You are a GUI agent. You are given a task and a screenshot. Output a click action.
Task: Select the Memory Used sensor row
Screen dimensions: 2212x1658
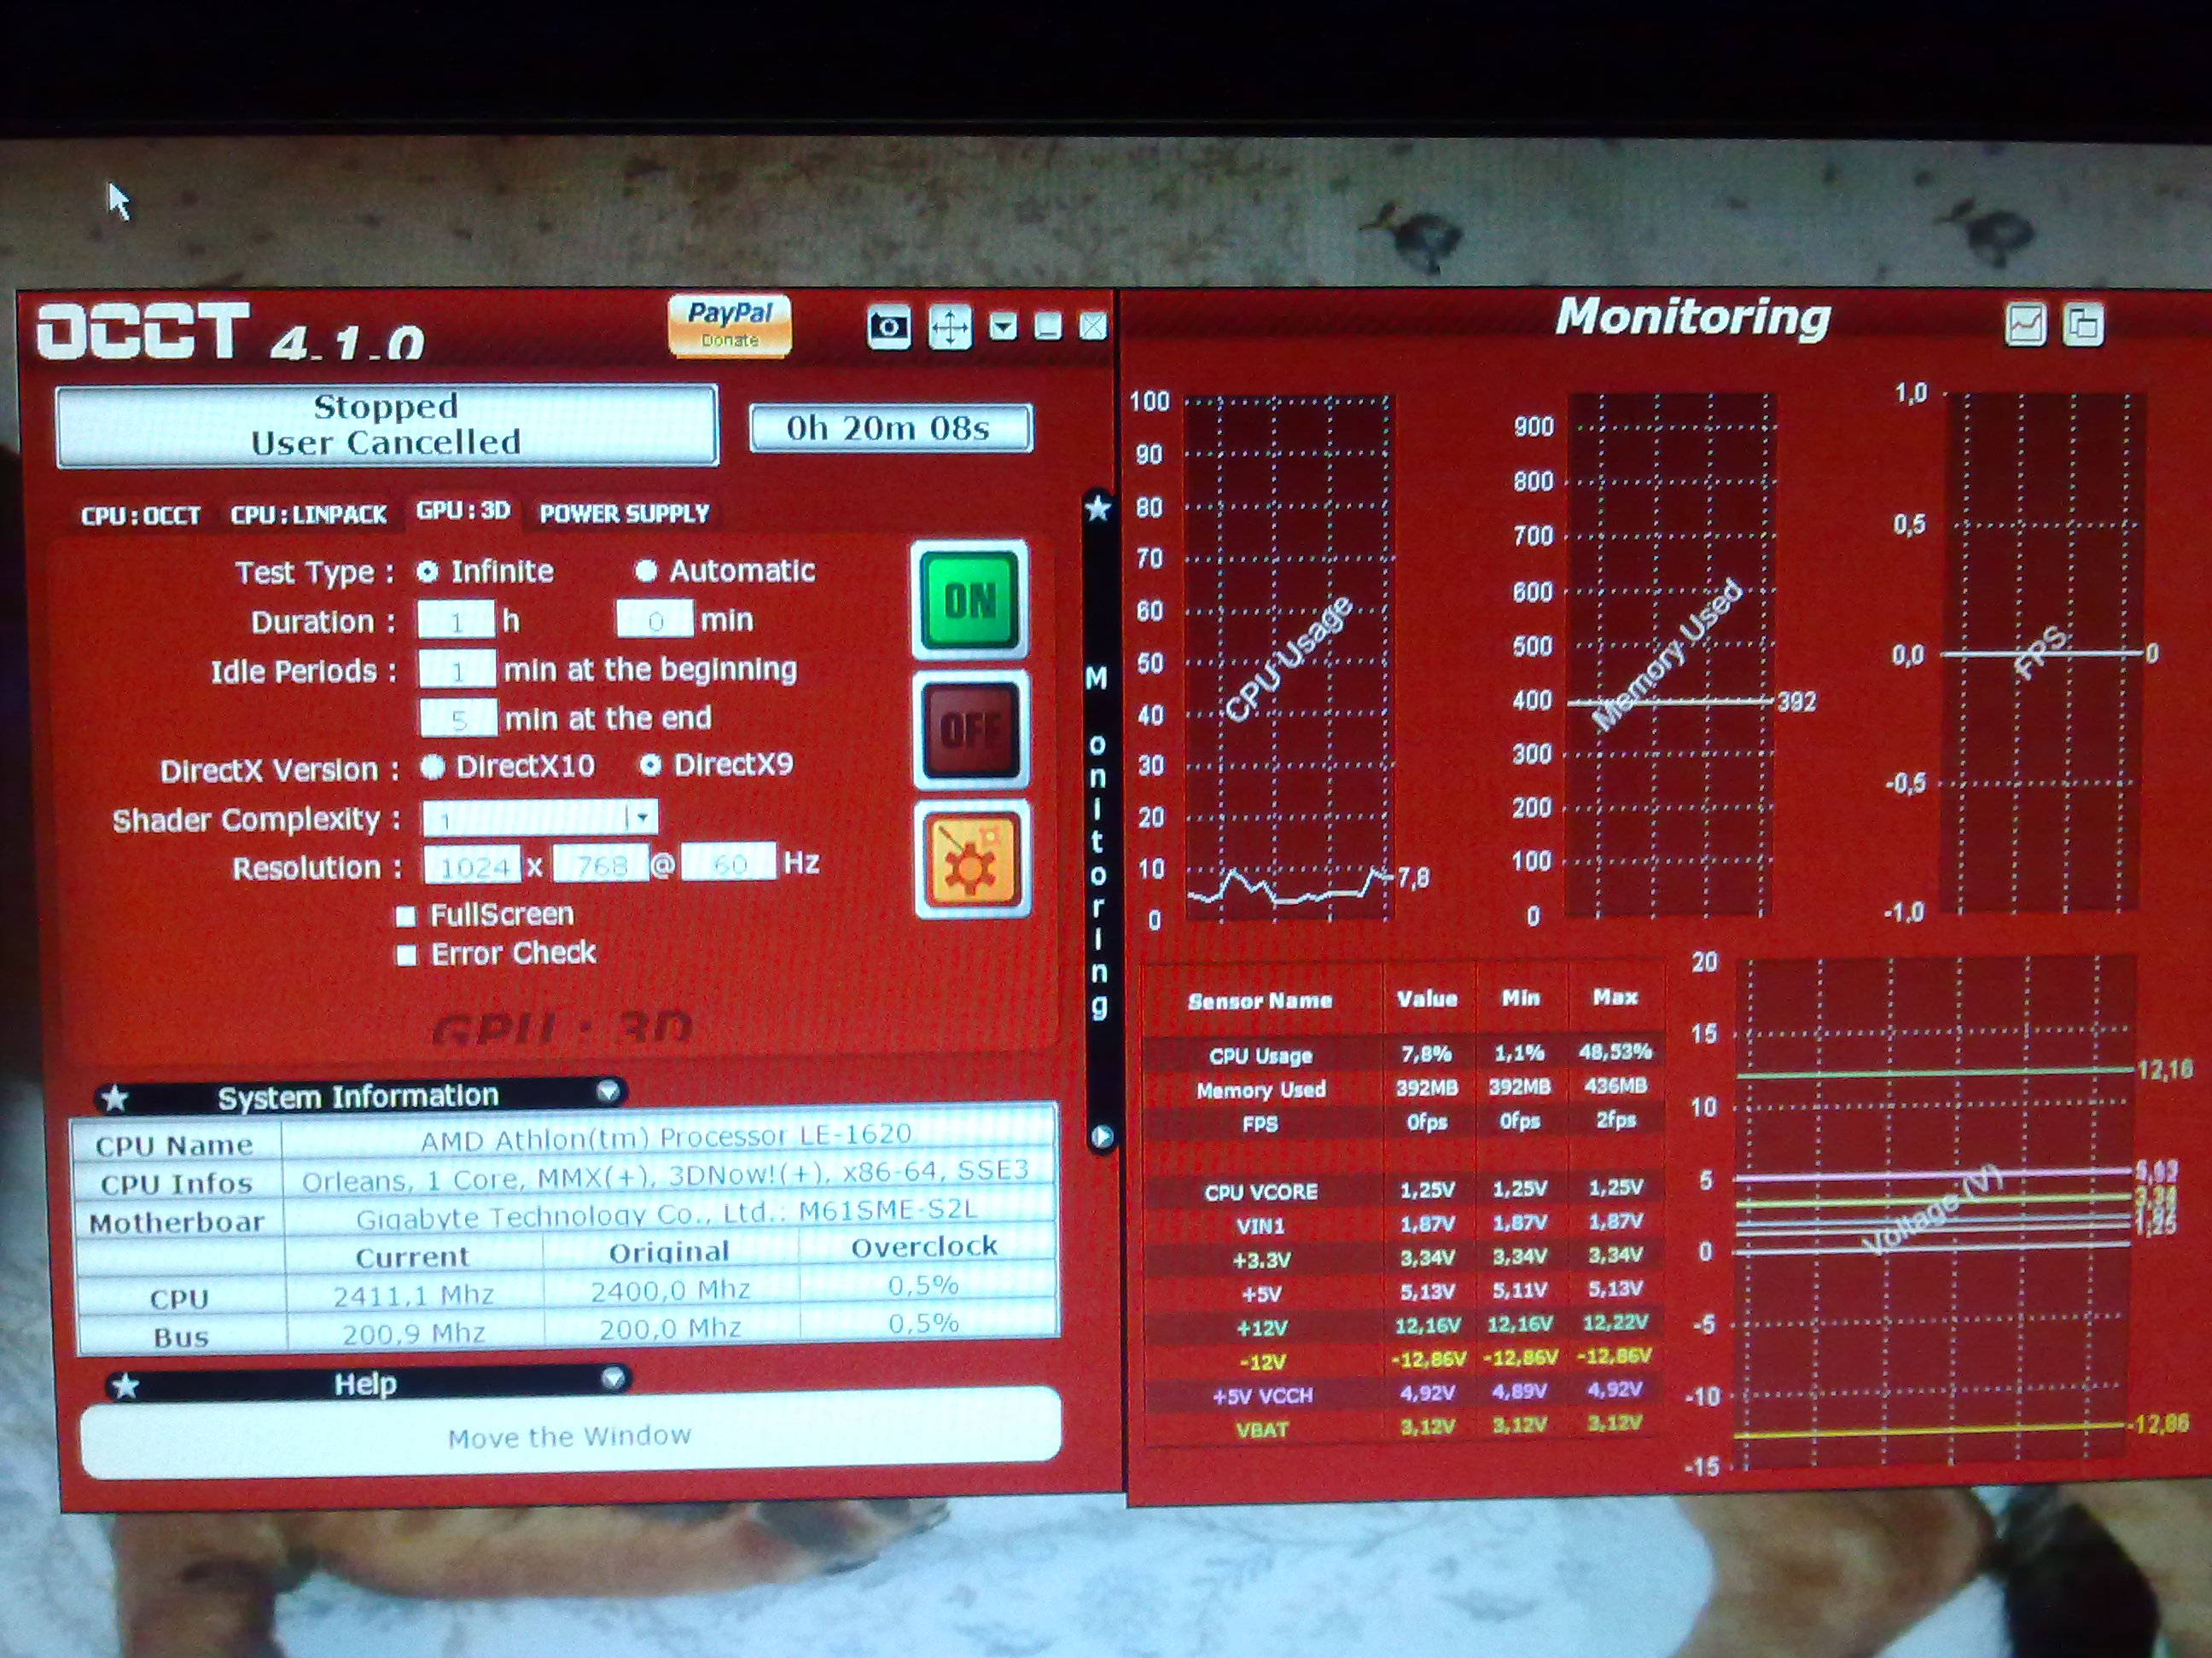coord(1403,1087)
